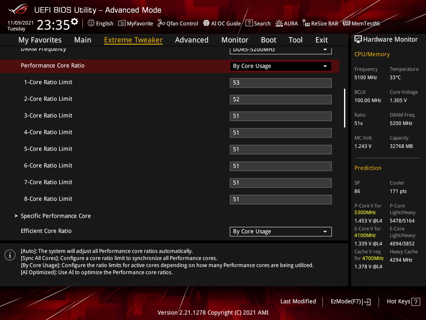
Task: Open the Monitor tab
Action: (235, 40)
